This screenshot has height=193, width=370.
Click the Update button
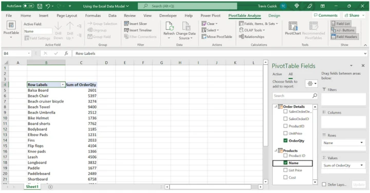click(359, 184)
